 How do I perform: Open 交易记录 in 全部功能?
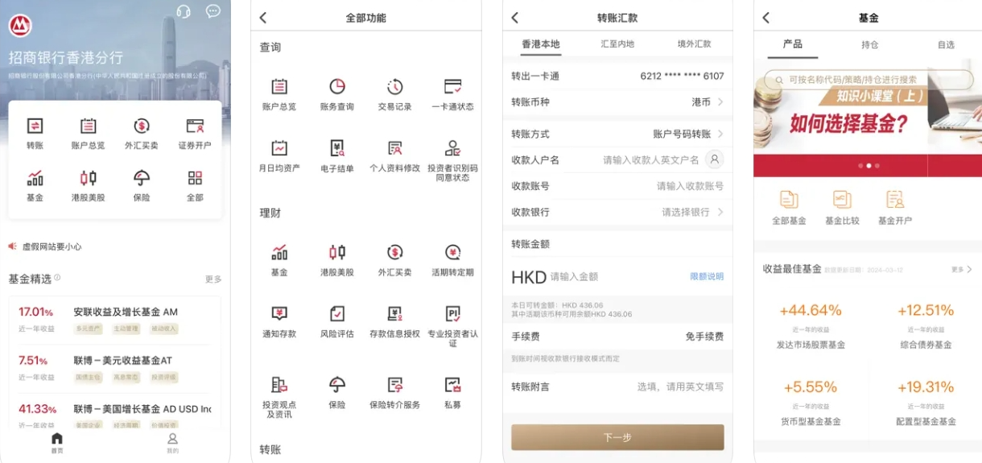pos(394,95)
